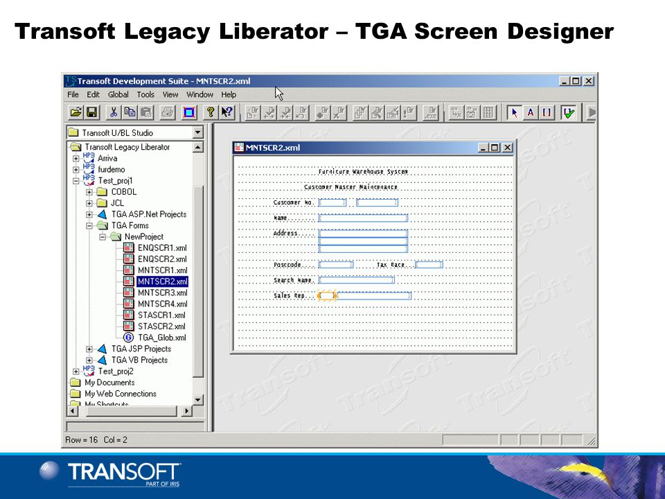
Task: Collapse the Test_proj1 tree node
Action: point(76,181)
